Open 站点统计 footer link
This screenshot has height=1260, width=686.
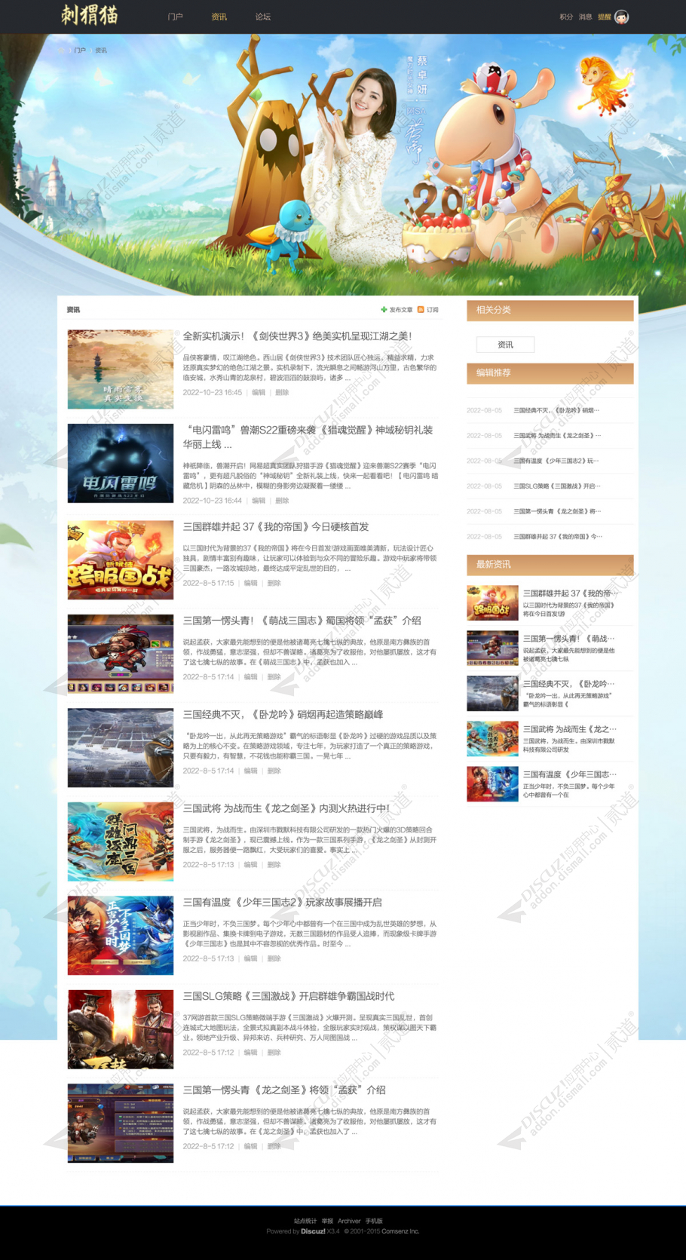click(x=305, y=1221)
